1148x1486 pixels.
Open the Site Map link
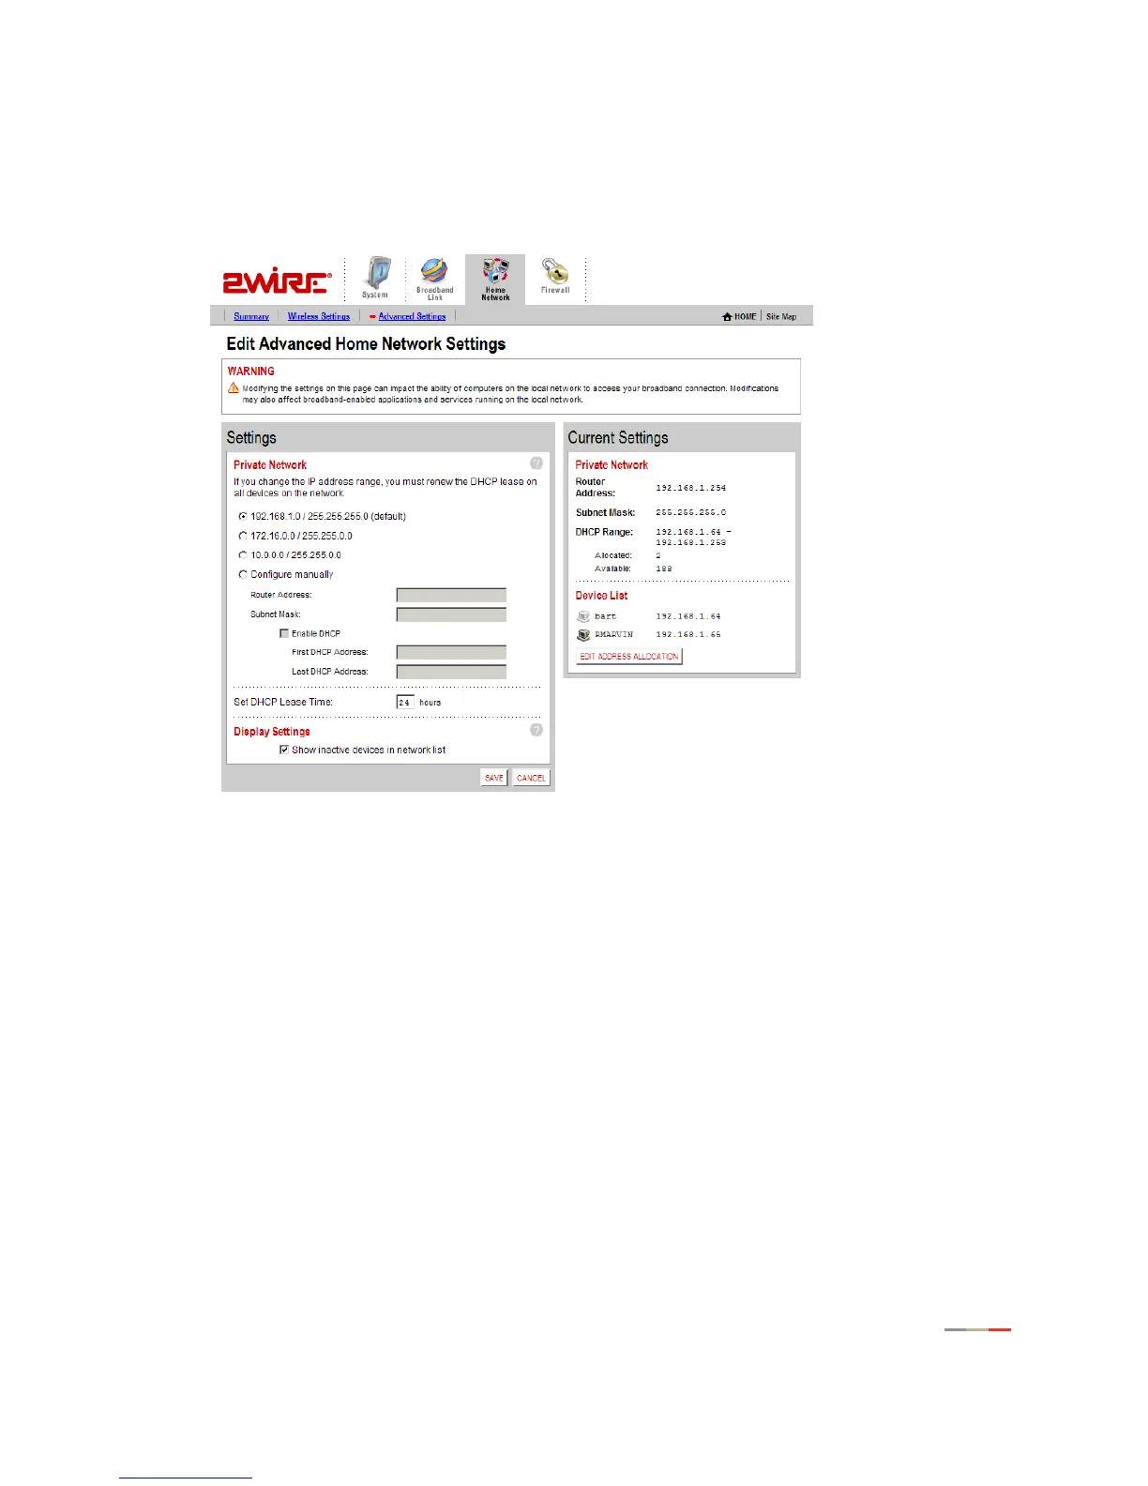point(781,317)
